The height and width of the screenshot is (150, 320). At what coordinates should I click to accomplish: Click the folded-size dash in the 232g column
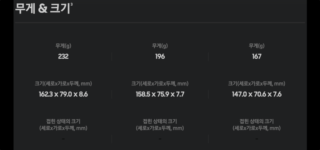coord(63,138)
